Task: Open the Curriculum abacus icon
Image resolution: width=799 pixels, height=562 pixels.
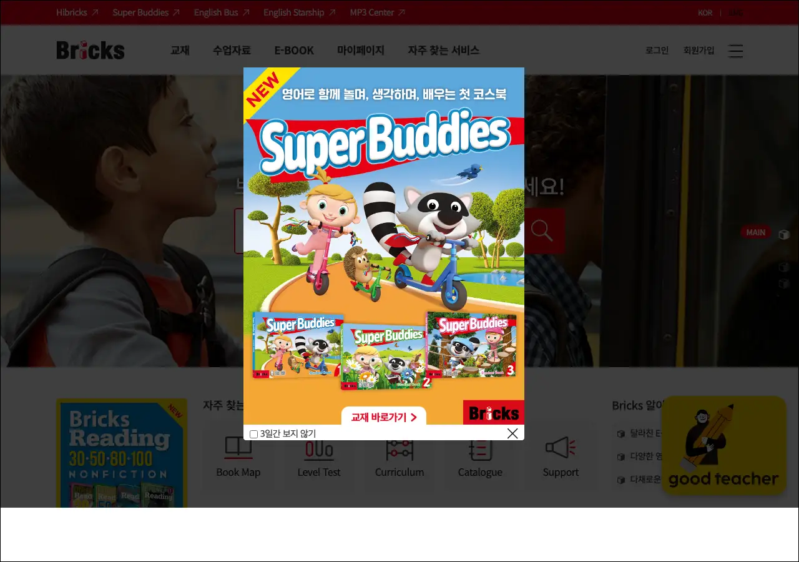Action: [399, 450]
